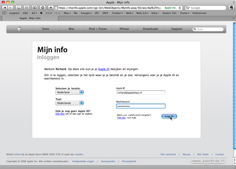Open the OMT bookmark

pos(106,13)
